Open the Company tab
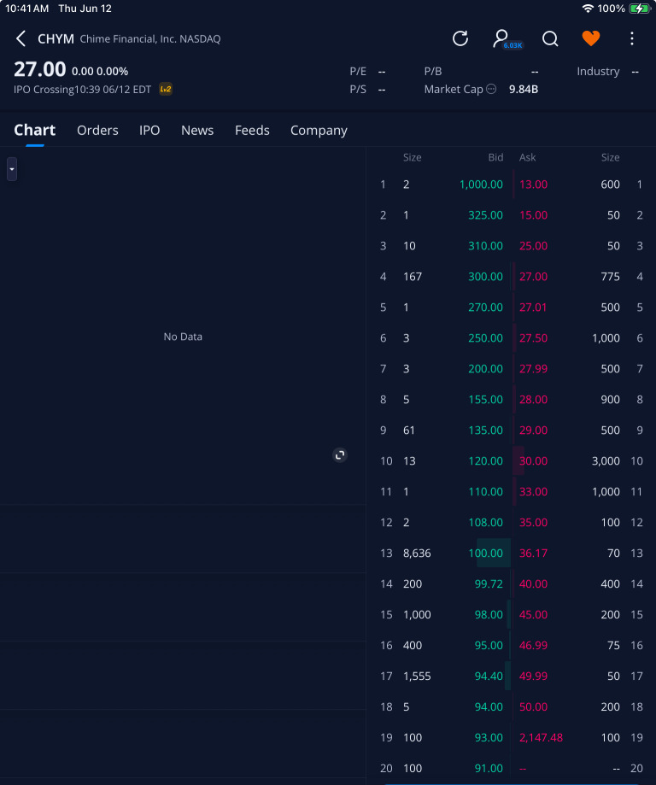656x785 pixels. (319, 131)
